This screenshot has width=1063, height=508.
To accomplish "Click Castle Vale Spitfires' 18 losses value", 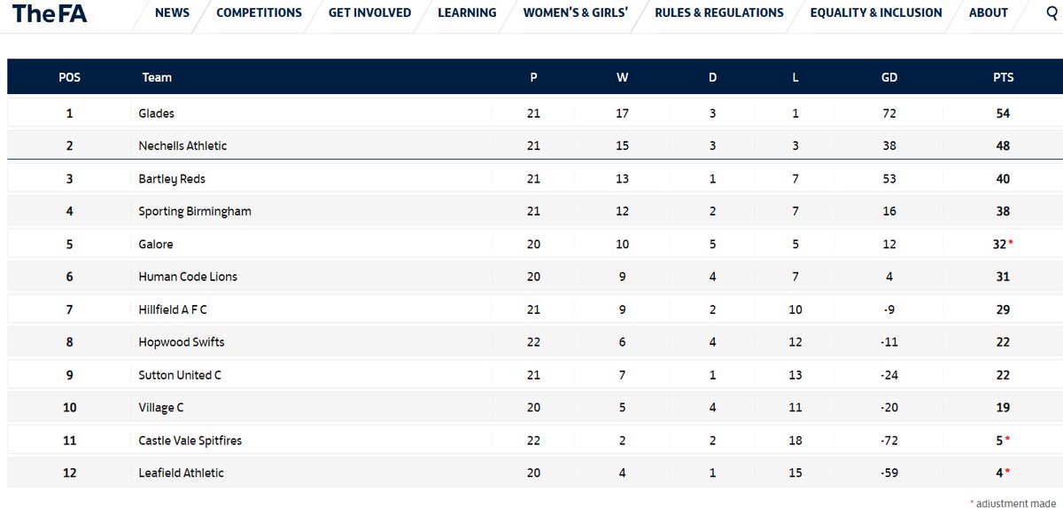I will (795, 441).
